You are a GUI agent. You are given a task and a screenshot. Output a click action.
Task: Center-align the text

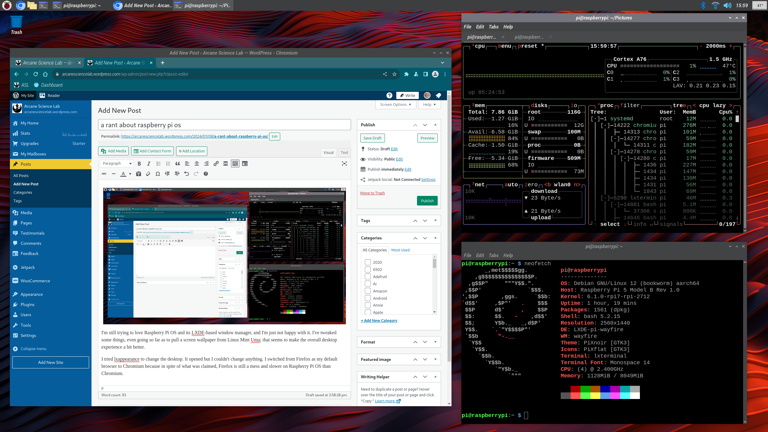tap(197, 163)
